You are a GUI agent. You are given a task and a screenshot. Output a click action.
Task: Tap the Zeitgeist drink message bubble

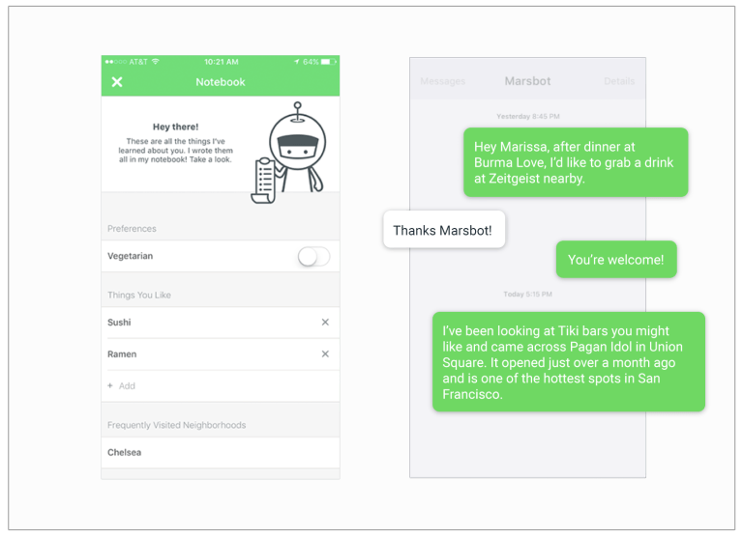click(575, 162)
